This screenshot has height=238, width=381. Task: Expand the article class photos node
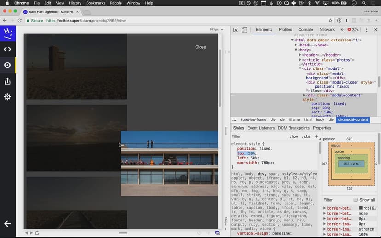pos(300,60)
